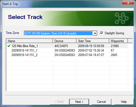136x107 pixels.
Task: Select track 20090918-141151_1
Action: [x=24, y=50]
